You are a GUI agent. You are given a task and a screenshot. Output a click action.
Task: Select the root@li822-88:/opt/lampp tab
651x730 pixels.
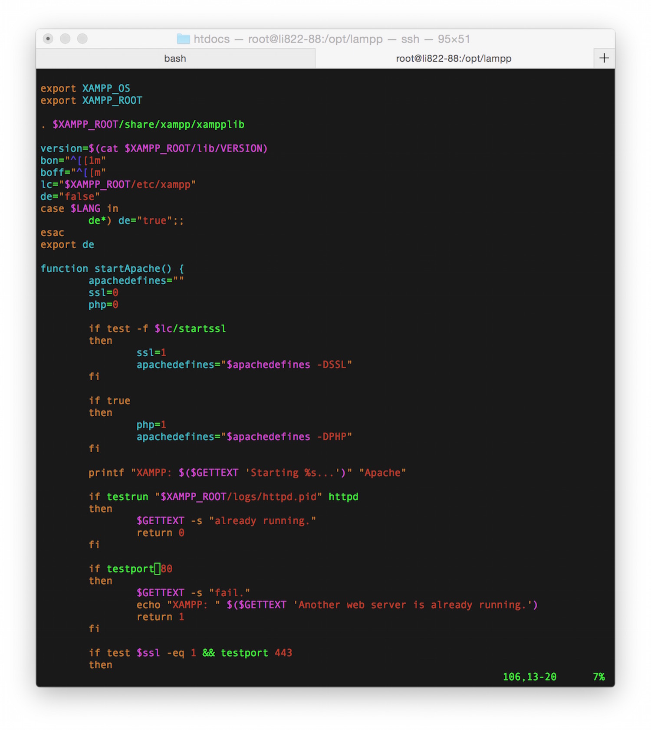454,59
